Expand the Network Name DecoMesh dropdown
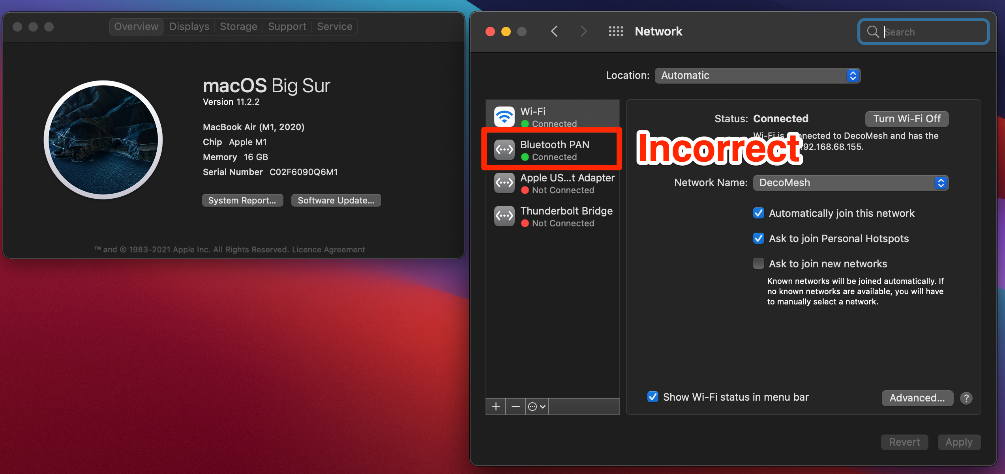Image resolution: width=1005 pixels, height=474 pixels. coord(850,183)
